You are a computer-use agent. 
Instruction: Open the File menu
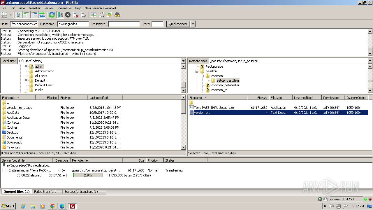pos(4,8)
